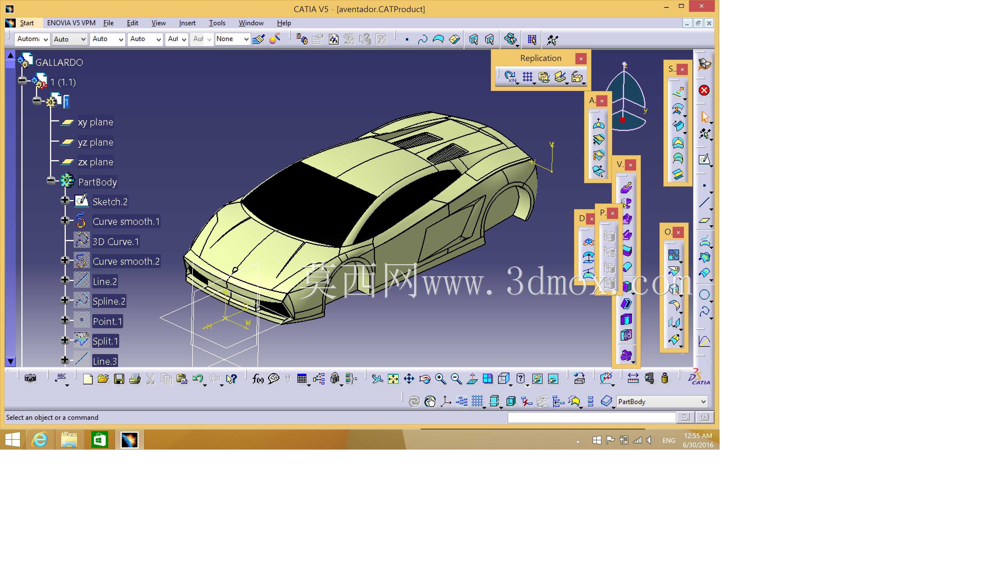The height and width of the screenshot is (562, 990).
Task: Toggle the axis system snap icon
Action: point(446,402)
